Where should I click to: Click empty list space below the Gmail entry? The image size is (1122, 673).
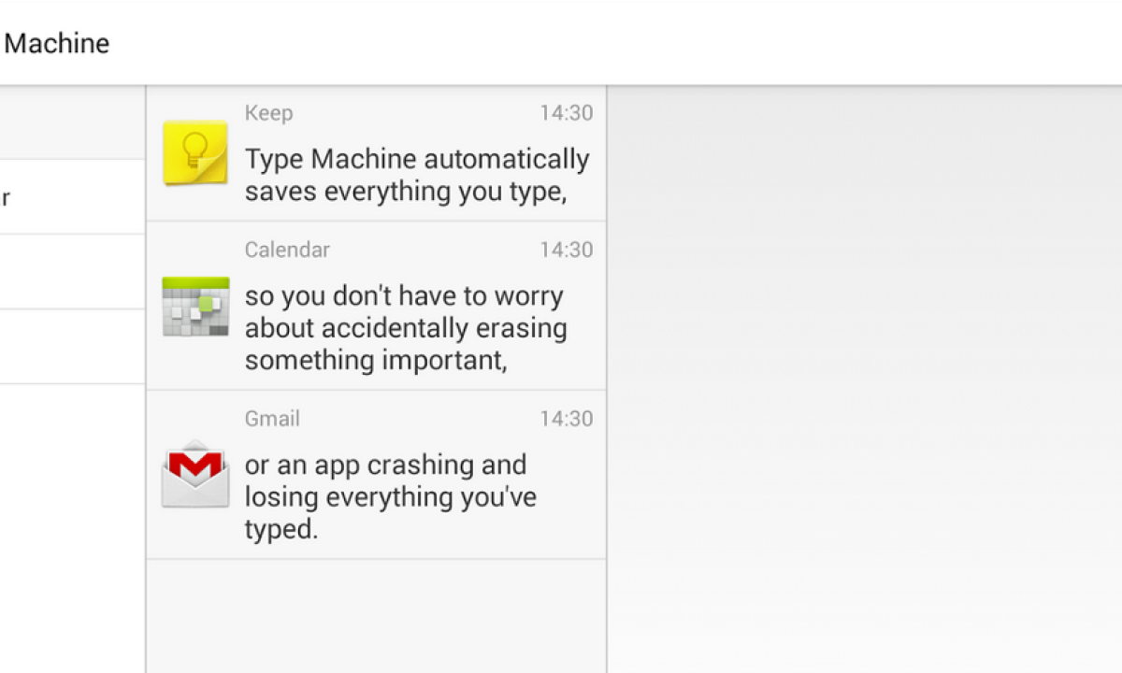(376, 617)
